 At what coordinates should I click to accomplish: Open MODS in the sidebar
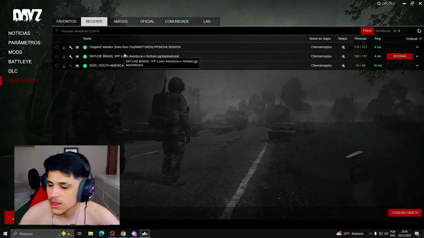coord(15,52)
